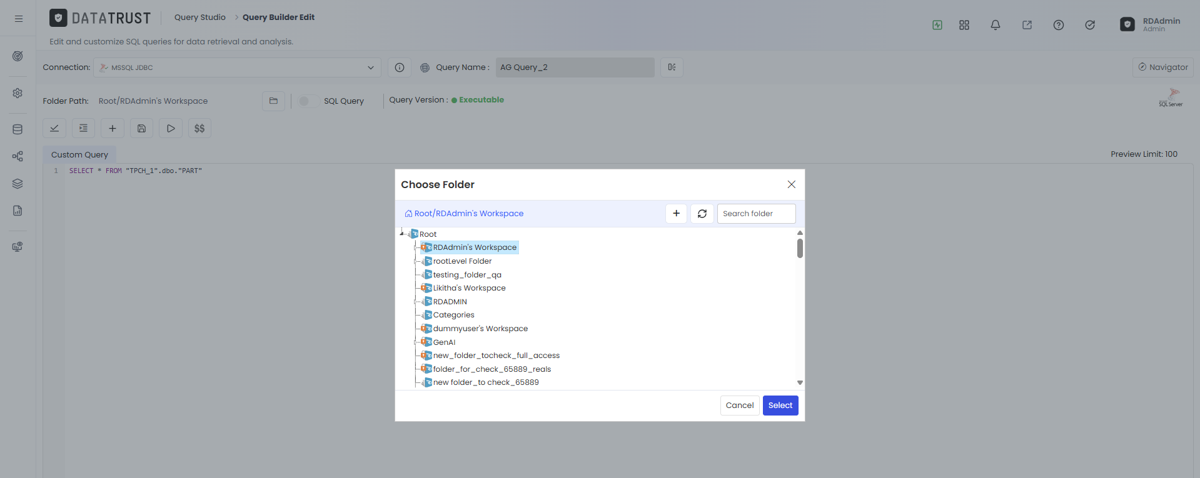Click the external link icon in header
Image resolution: width=1200 pixels, height=478 pixels.
pos(1027,25)
